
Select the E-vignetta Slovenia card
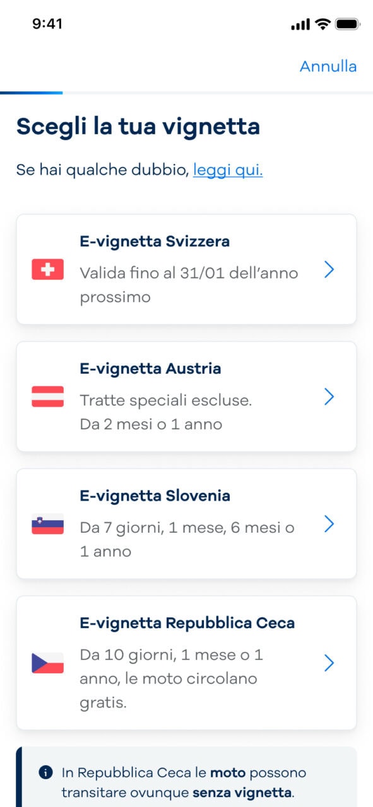tap(186, 523)
